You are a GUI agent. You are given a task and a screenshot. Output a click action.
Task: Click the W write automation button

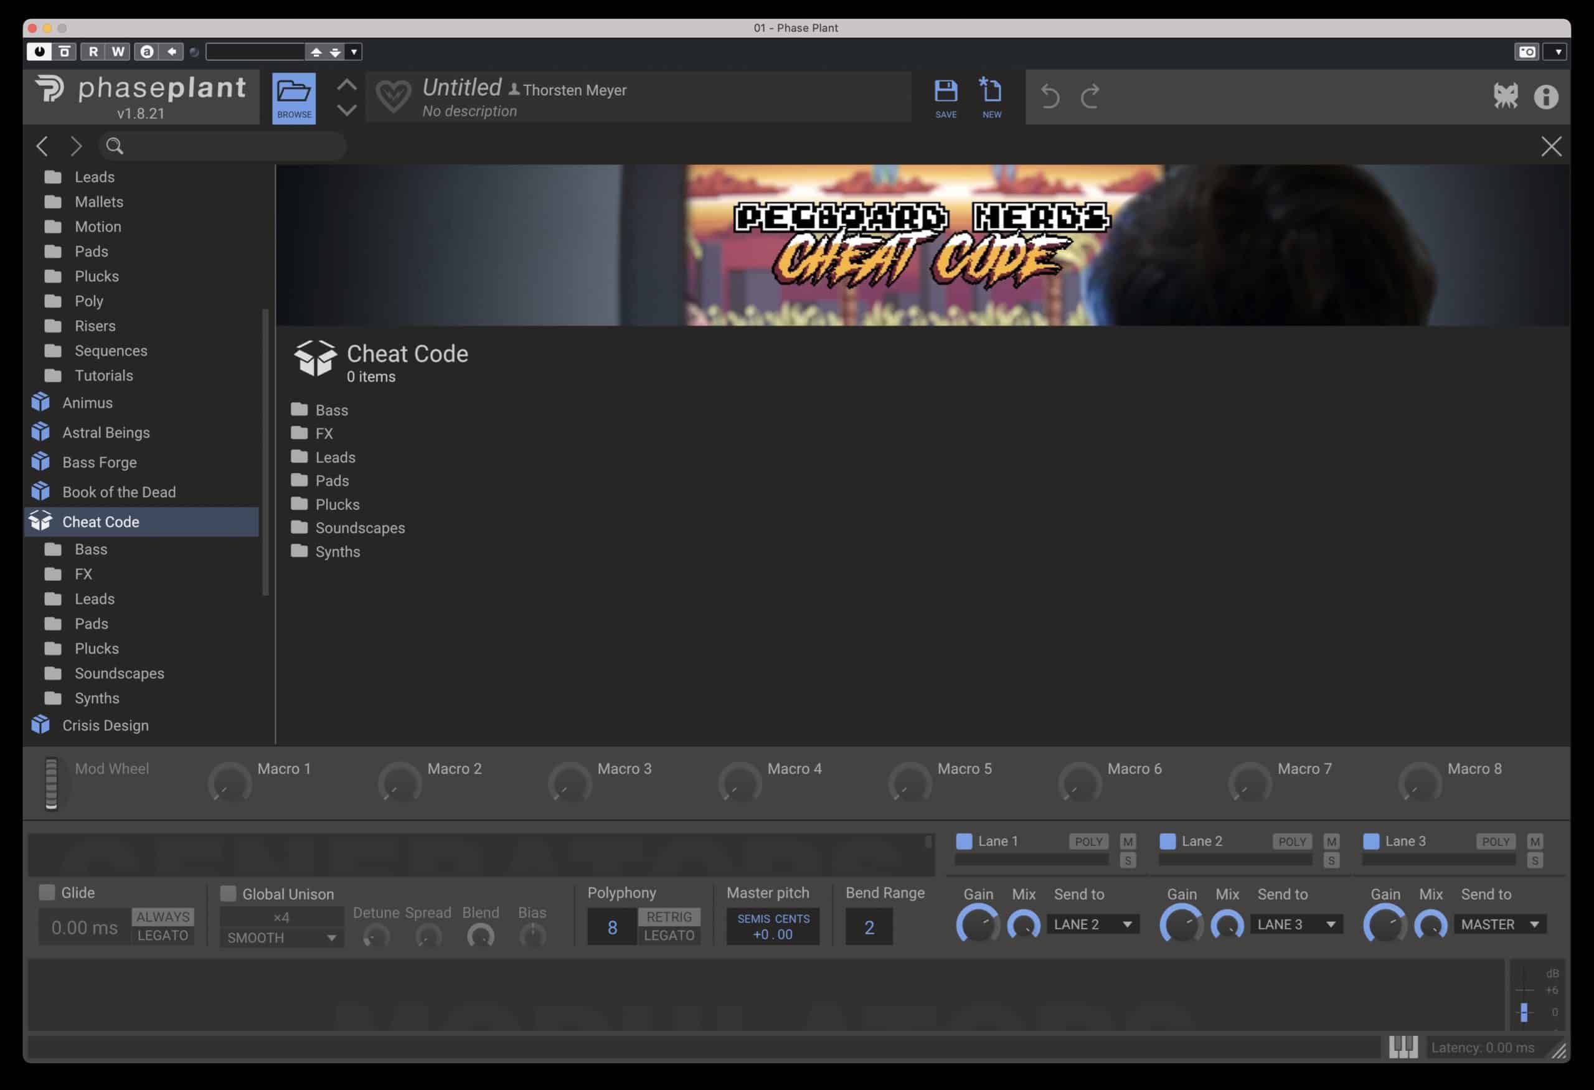point(118,52)
